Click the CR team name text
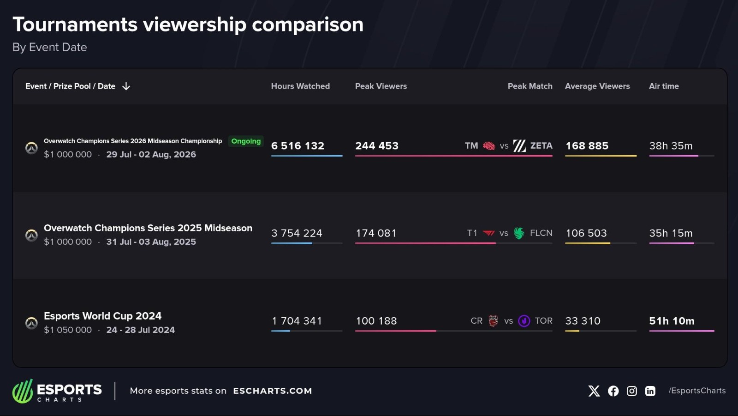Image resolution: width=738 pixels, height=416 pixels. click(x=476, y=321)
